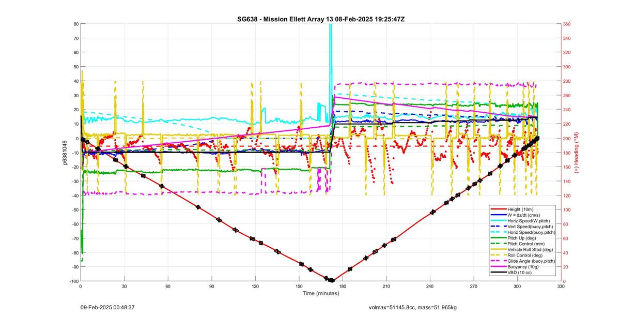Click tick '90' on the Time axis
The height and width of the screenshot is (316, 620).
point(211,285)
